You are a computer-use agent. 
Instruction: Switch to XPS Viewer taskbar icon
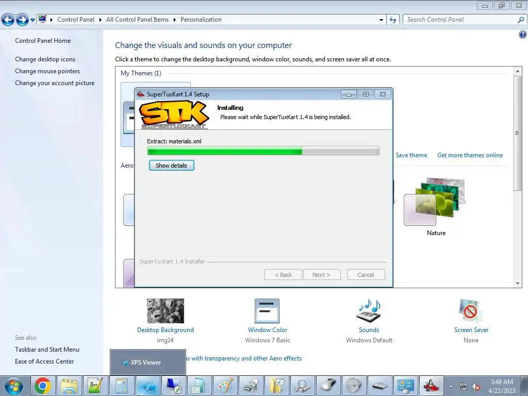148,386
